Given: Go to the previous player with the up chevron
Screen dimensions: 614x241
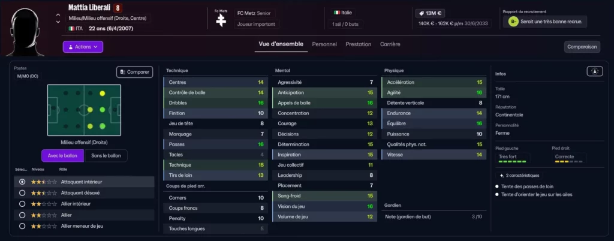Looking at the screenshot, I should 58,15.
